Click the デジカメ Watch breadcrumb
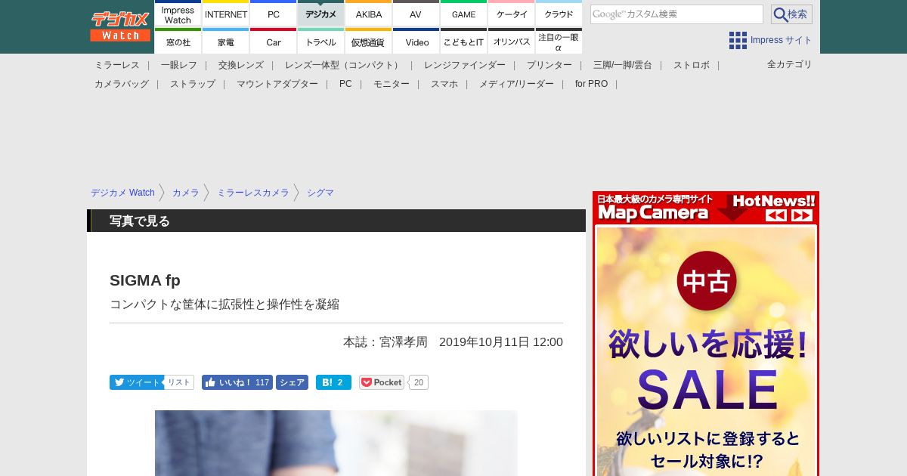The width and height of the screenshot is (907, 476). [122, 193]
